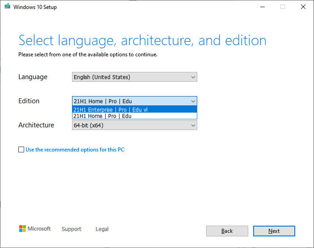Image resolution: width=314 pixels, height=248 pixels.
Task: Open the Support link
Action: point(72,229)
